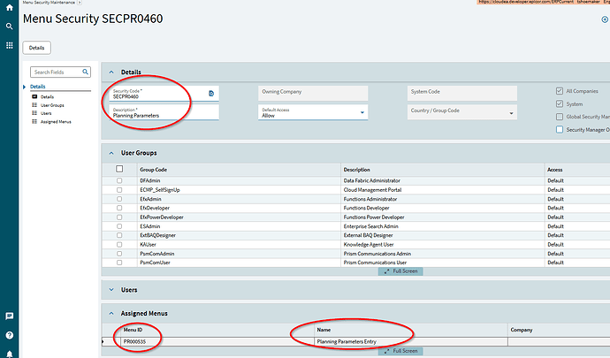This screenshot has width=610, height=358.
Task: Click the Details button below title
Action: [36, 47]
